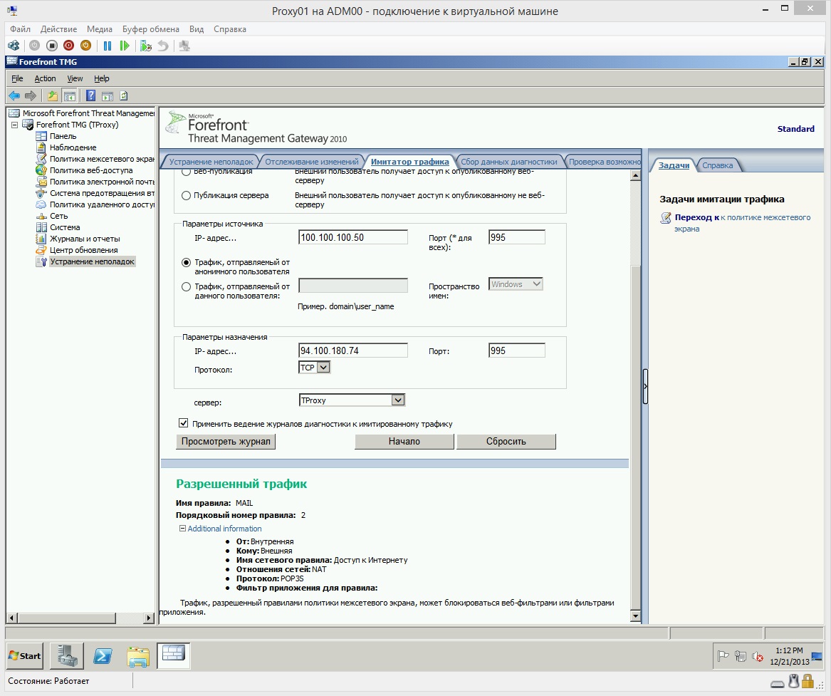Click the tree pane horizontal scrollbar

tap(80, 618)
